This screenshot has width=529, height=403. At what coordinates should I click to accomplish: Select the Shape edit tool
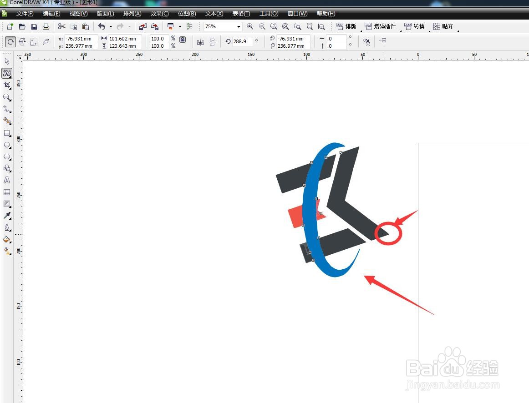pyautogui.click(x=7, y=73)
